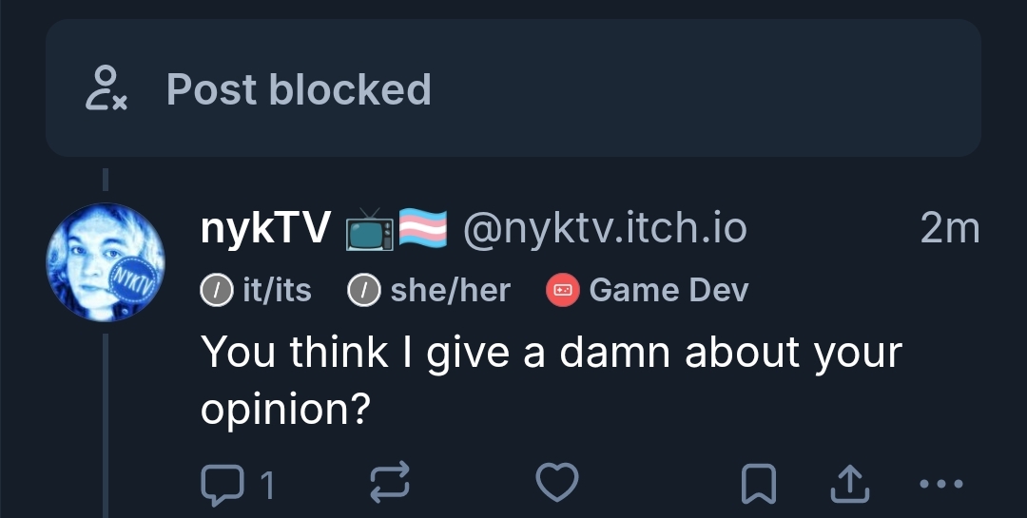Viewport: 1027px width, 518px height.
Task: Click the circular icon beside it/its
Action: tap(217, 291)
